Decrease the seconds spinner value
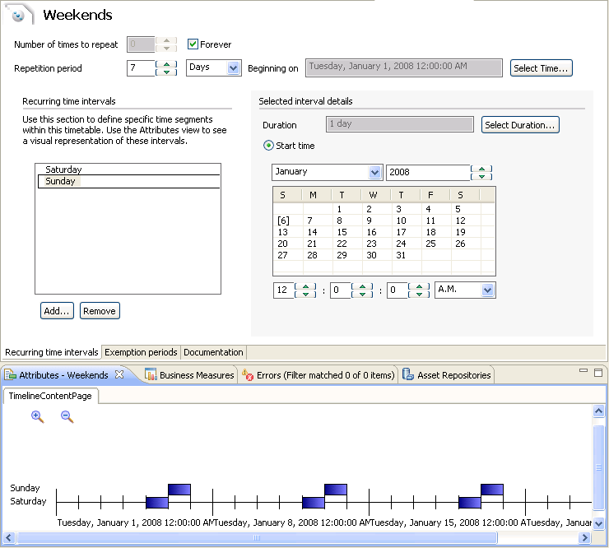The width and height of the screenshot is (609, 548). click(x=419, y=295)
